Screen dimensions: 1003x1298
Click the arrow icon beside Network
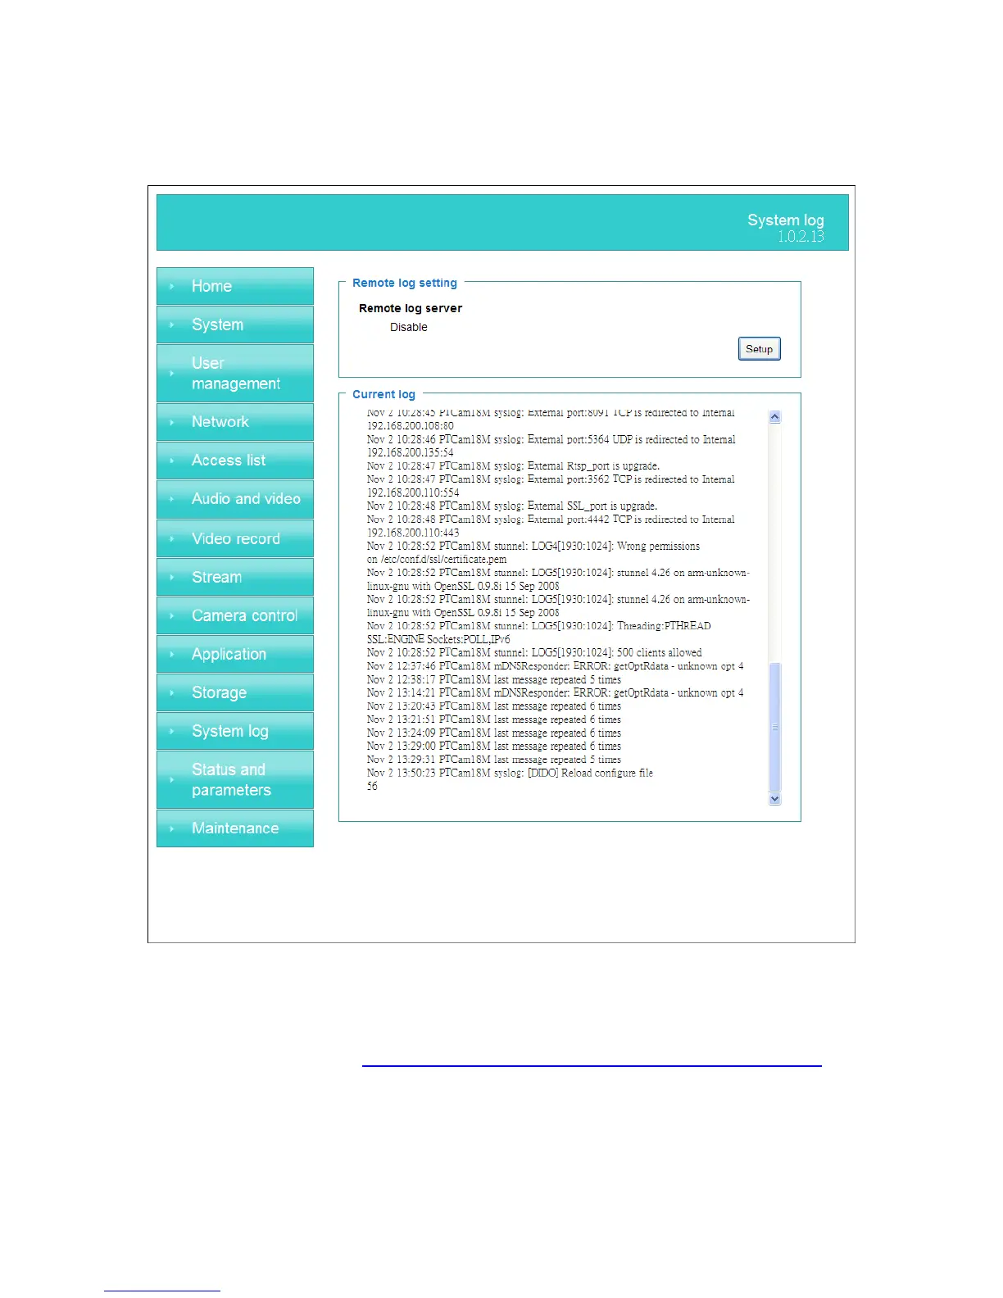click(x=171, y=423)
